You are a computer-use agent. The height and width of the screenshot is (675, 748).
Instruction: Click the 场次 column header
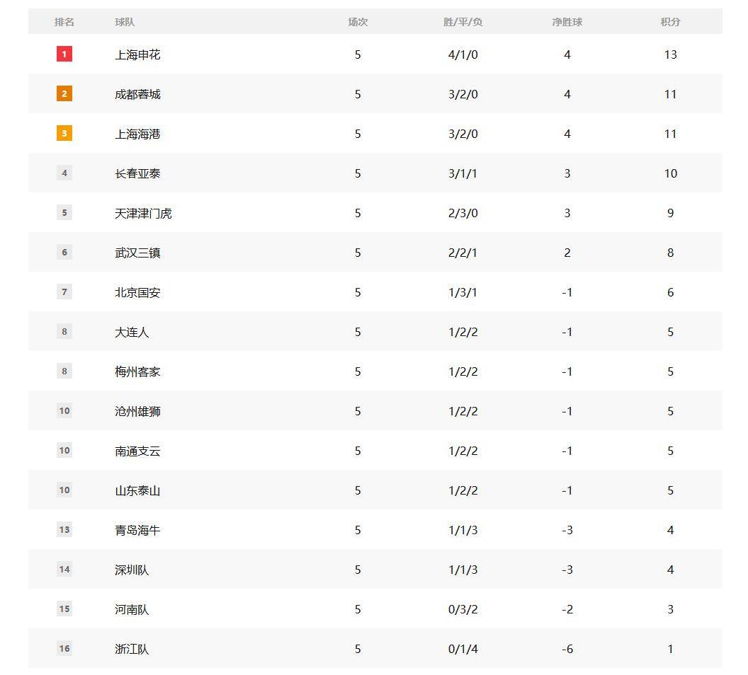[358, 22]
